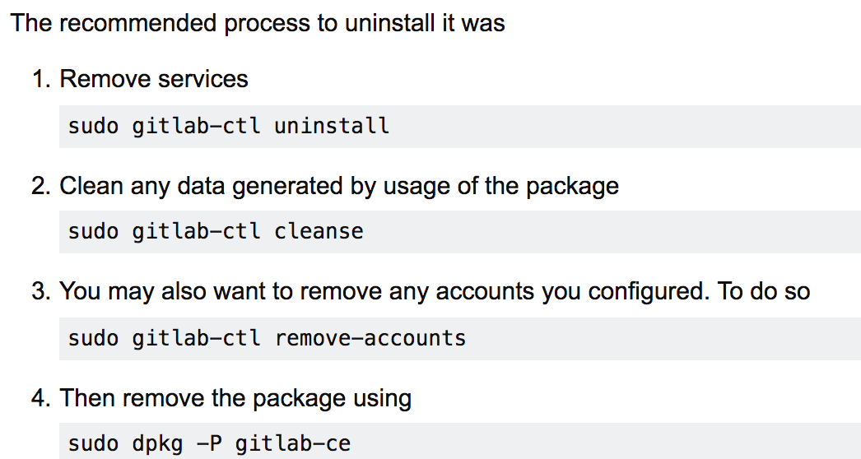Click 'gitlab-ce' in the dpkg command
Screen dimensions: 861x459
[293, 444]
